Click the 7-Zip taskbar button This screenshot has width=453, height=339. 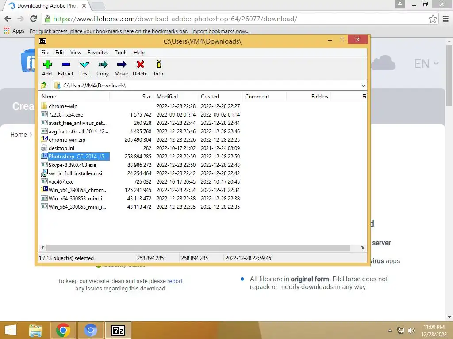pyautogui.click(x=118, y=330)
